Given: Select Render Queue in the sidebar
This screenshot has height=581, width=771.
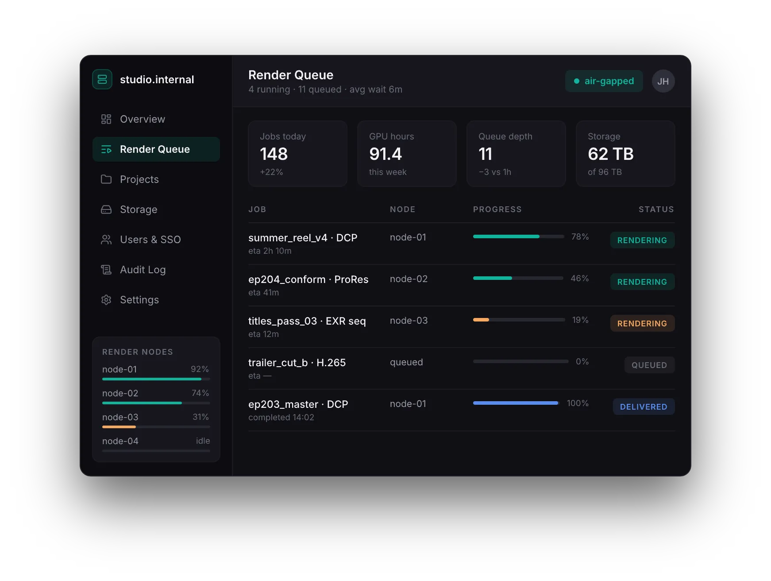Looking at the screenshot, I should click(x=156, y=149).
